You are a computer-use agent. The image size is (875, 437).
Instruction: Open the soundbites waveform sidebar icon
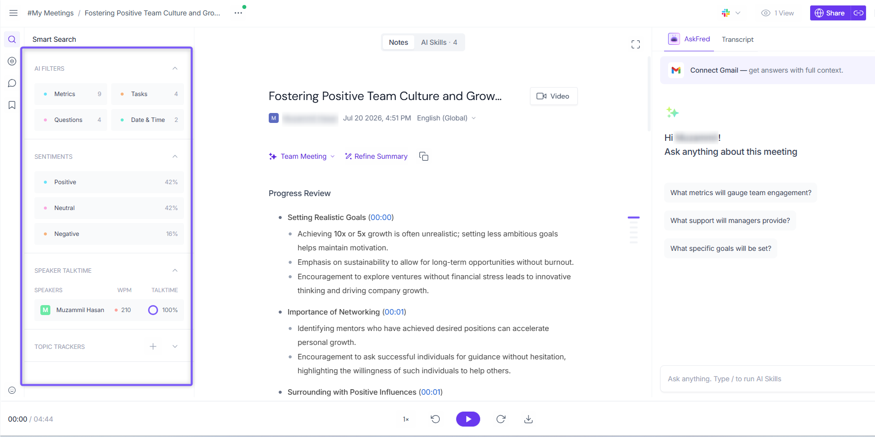point(12,61)
